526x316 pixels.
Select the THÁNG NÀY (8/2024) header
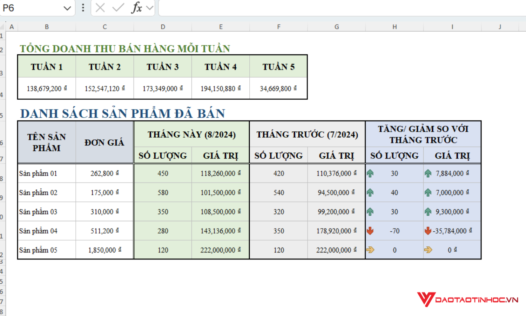pos(191,134)
